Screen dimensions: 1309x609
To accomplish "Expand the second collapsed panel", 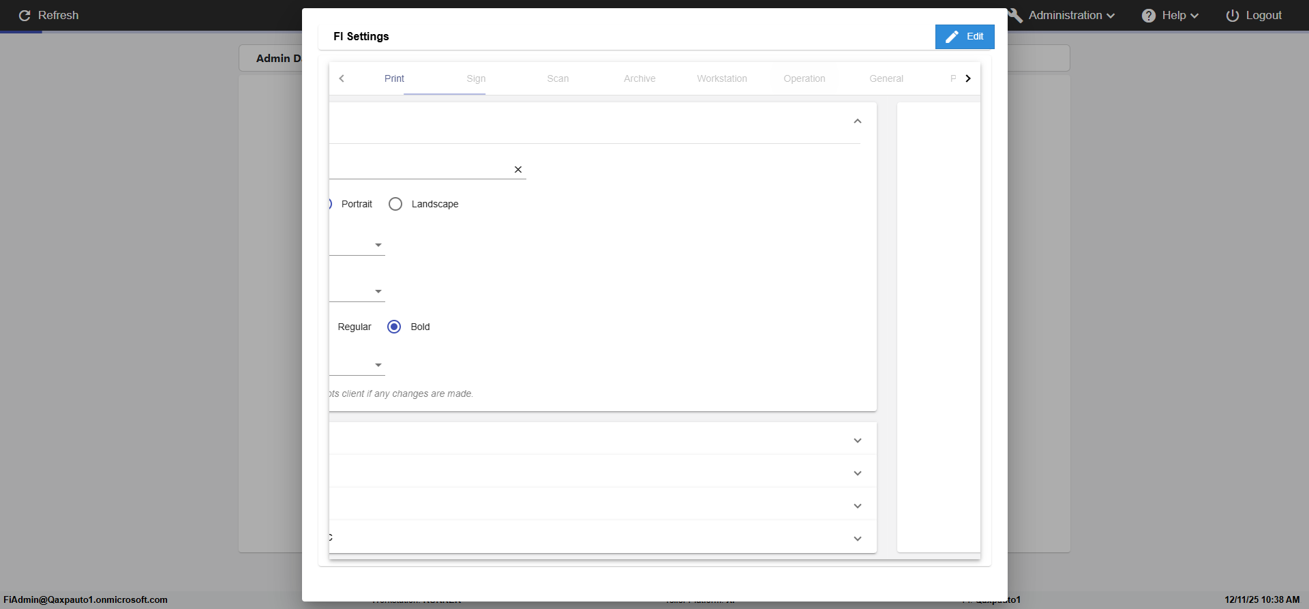I will pyautogui.click(x=858, y=473).
